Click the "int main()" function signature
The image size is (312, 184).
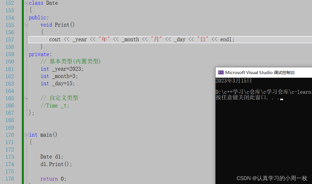tap(43, 135)
